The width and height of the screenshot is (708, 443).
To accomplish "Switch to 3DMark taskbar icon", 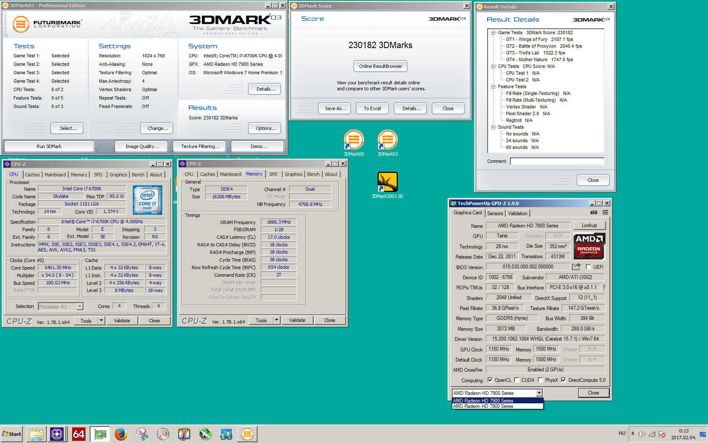I will point(247,434).
